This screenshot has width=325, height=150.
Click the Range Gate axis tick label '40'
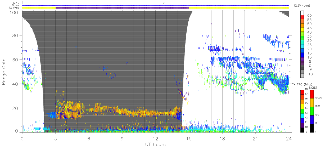tap(15, 84)
